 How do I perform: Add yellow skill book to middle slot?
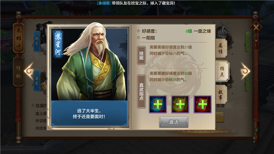[x=180, y=104]
